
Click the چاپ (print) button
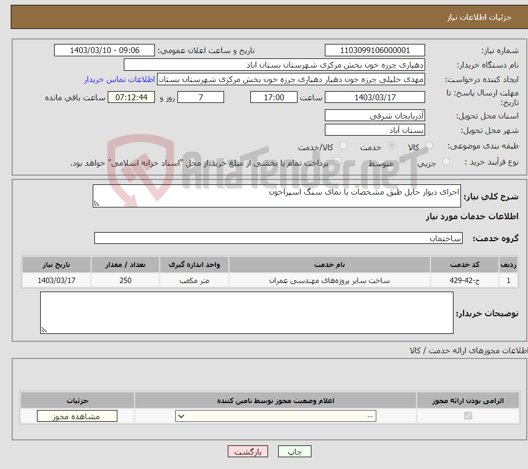click(x=295, y=451)
